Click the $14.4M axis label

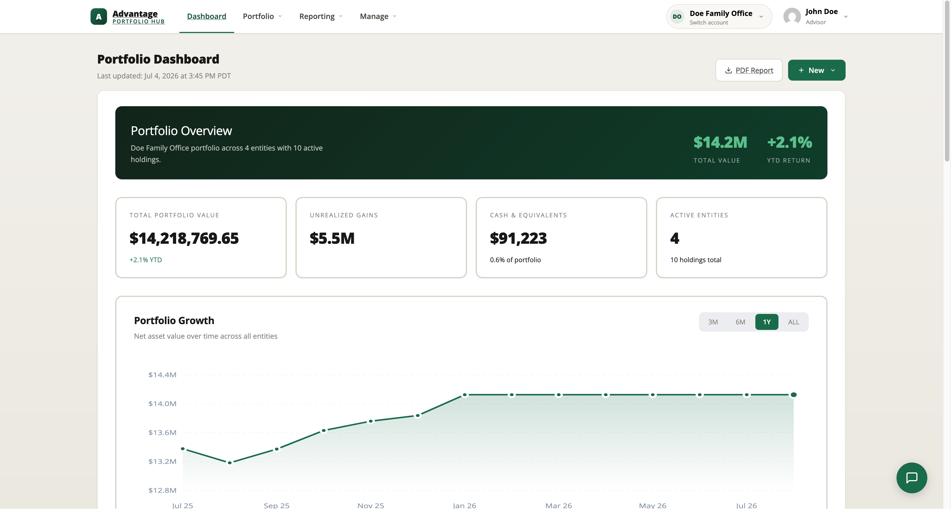click(162, 375)
